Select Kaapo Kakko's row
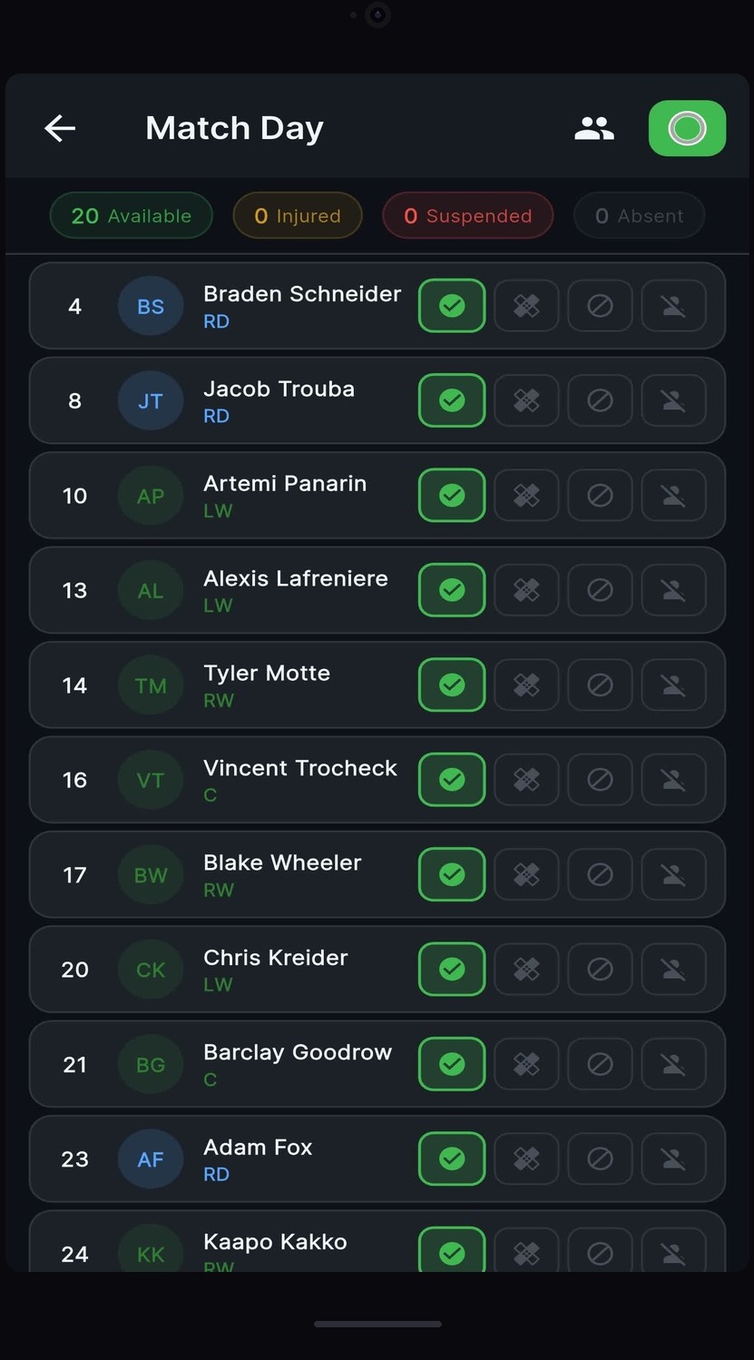The image size is (754, 1360). [x=272, y=1242]
